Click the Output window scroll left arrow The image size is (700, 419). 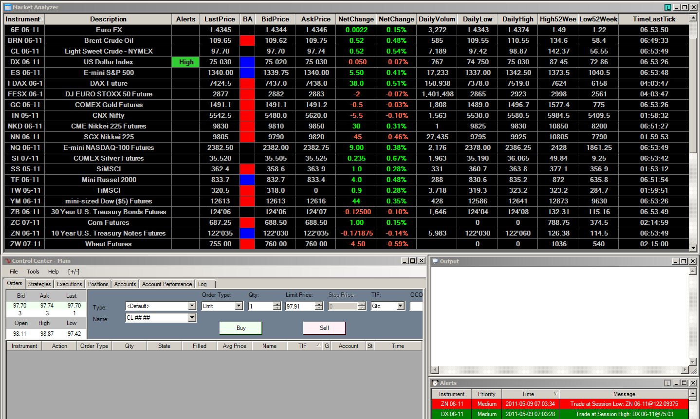tap(435, 370)
